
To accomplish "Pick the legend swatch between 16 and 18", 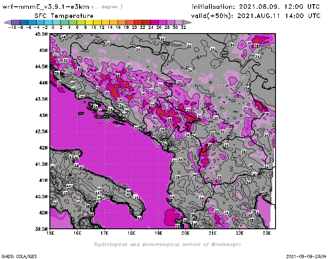I will (x=122, y=22).
